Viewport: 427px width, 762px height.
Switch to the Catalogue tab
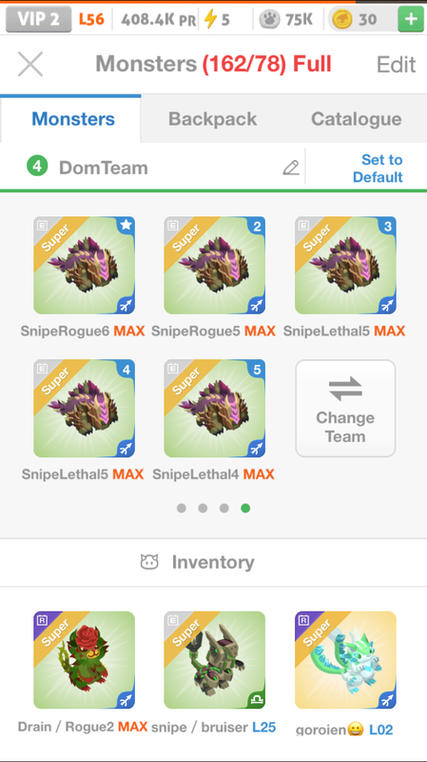pos(357,119)
